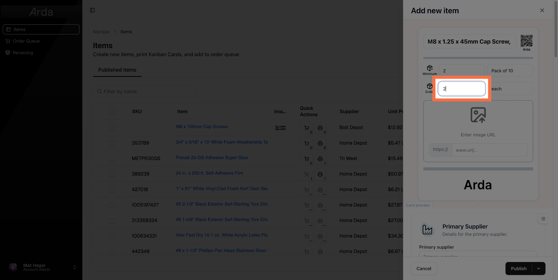Expand the Publish dropdown arrow

539,269
